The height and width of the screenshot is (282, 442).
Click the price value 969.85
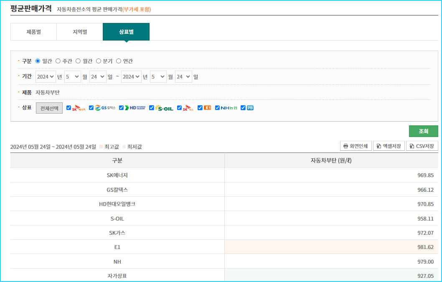pos(425,175)
